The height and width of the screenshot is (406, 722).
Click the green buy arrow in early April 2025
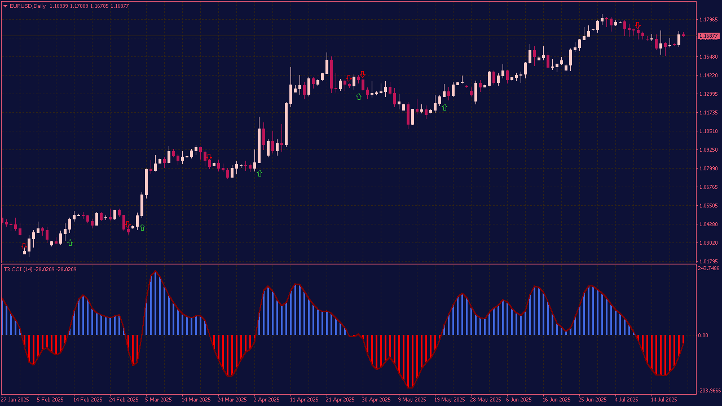[x=259, y=173]
